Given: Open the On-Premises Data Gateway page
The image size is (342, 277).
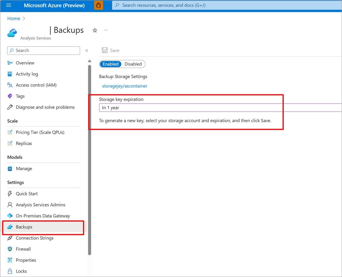Looking at the screenshot, I should pyautogui.click(x=43, y=216).
